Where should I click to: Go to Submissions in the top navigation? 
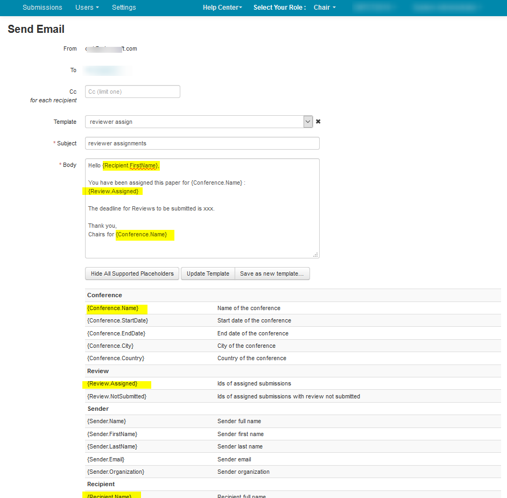tap(43, 8)
